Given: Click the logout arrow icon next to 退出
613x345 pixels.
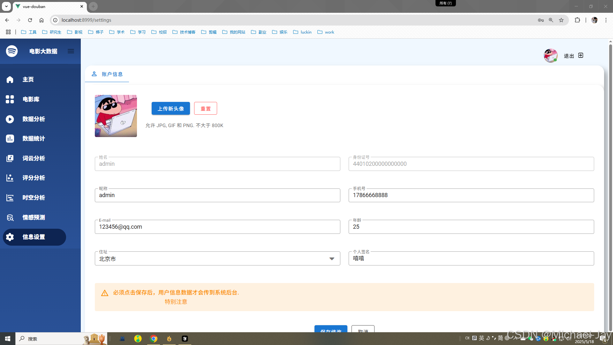Looking at the screenshot, I should [581, 56].
